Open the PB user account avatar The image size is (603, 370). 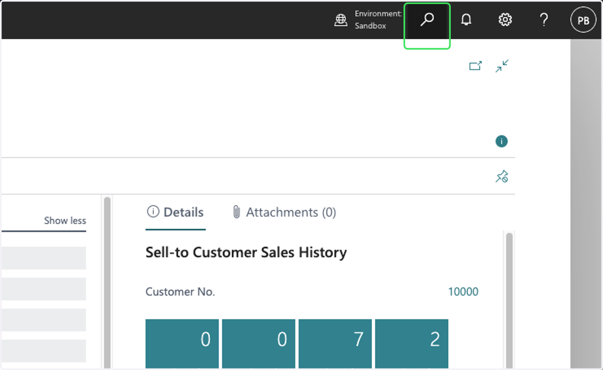click(583, 21)
